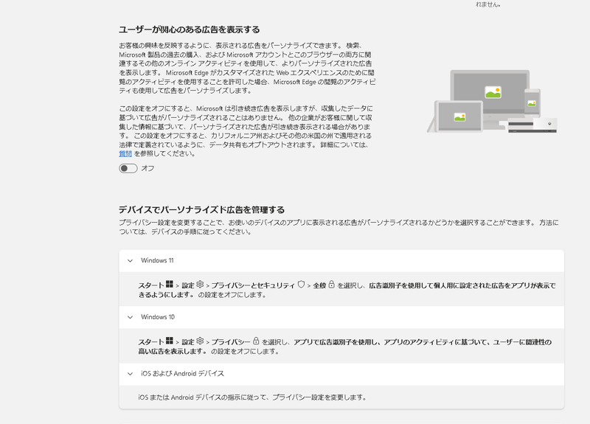The height and width of the screenshot is (424, 590).
Task: Click the shield icon after プライバシーとセキュリティ
Action: point(301,285)
